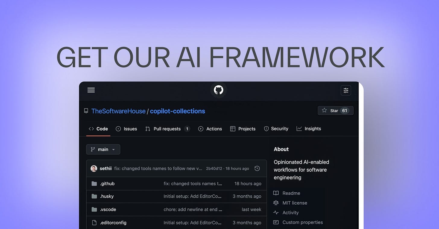Open the Pull requests tab
This screenshot has width=439, height=229.
point(168,129)
